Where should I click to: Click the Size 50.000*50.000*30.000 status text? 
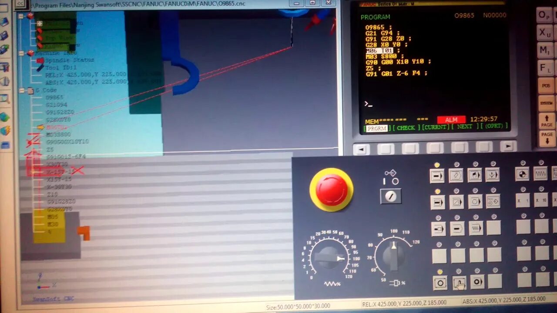298,306
